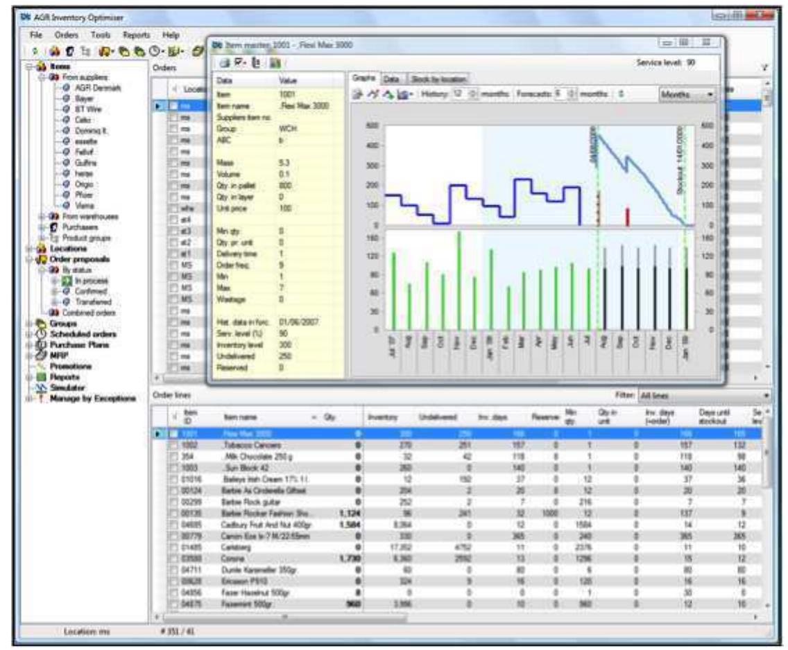Collapse the From suppliers tree node
788x650 pixels.
tap(42, 78)
